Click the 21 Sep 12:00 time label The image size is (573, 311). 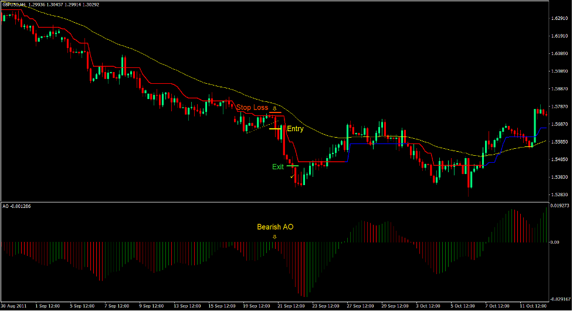(291, 306)
